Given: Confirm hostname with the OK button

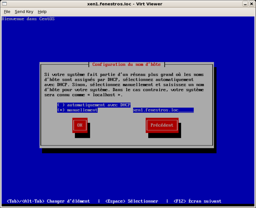Looking at the screenshot, I should coord(80,125).
